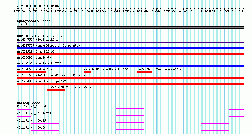Image resolution: width=252 pixels, height=134 pixels.
Task: Select the red nsv522922 variant bar
Action: point(130,54)
